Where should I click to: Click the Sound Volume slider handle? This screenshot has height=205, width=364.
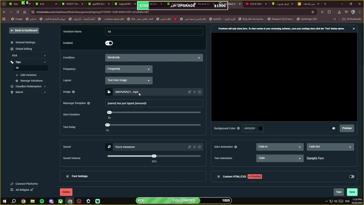coord(154,156)
